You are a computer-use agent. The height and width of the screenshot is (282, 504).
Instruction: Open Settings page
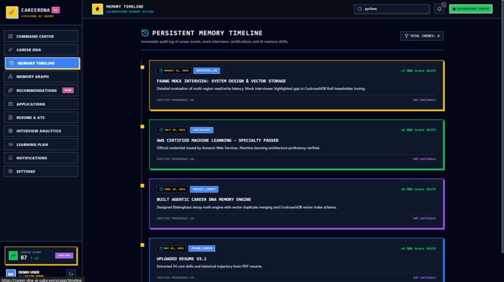41,171
